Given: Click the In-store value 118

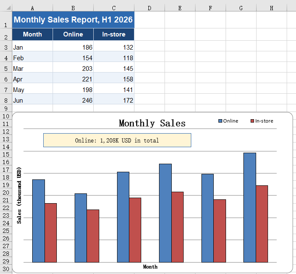Looking at the screenshot, I should [114, 56].
